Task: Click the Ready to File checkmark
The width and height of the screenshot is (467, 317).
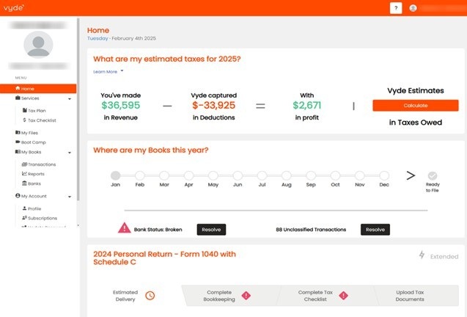Action: tap(433, 175)
